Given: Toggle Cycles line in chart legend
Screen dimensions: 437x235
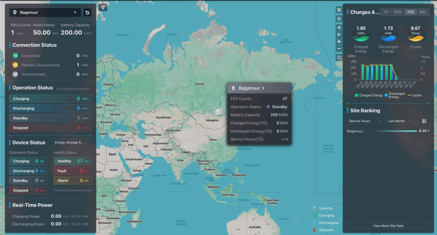Looking at the screenshot, I should pos(414,95).
